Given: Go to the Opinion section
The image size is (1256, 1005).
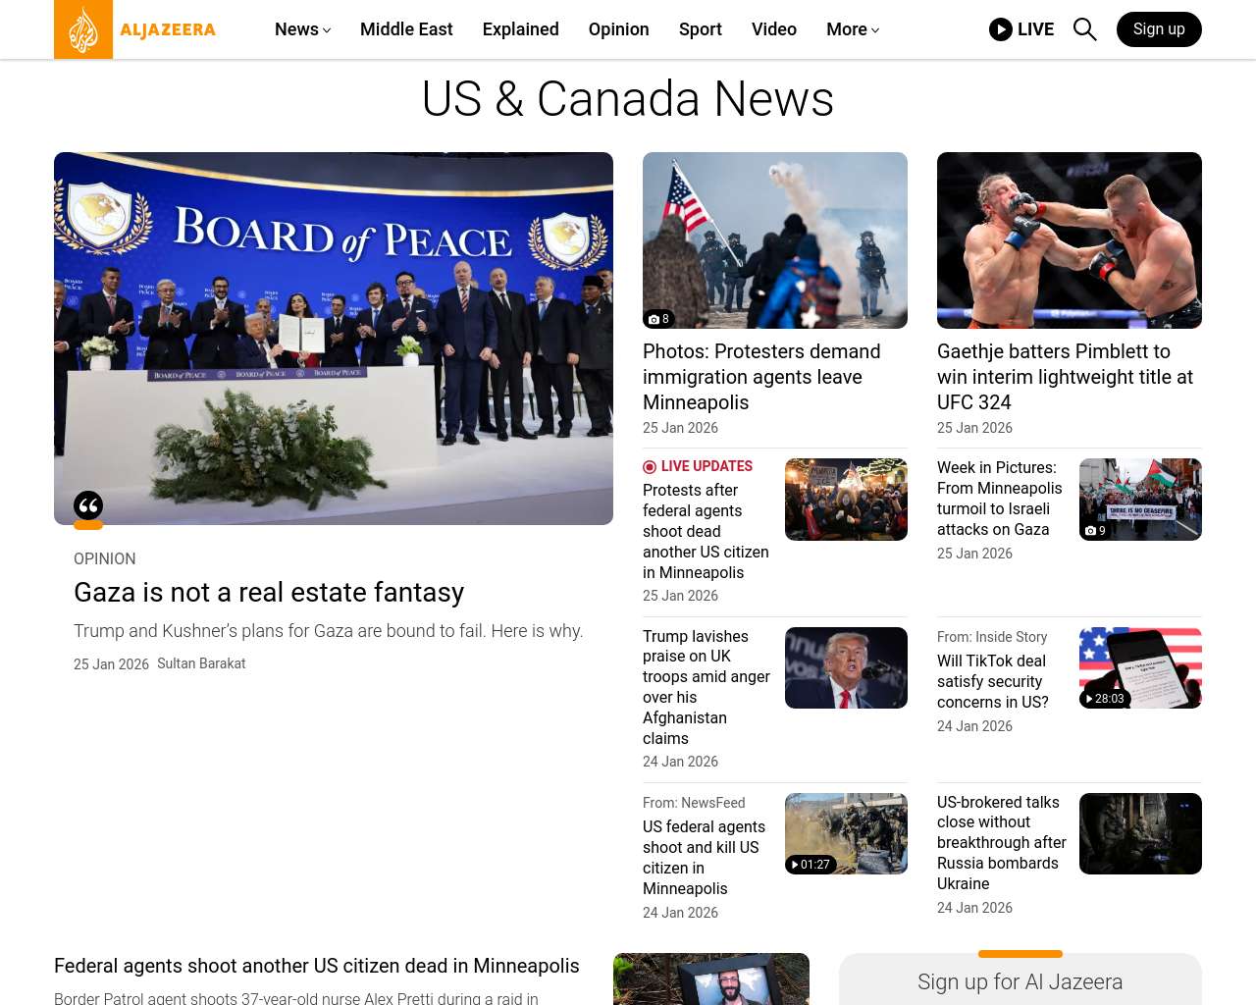Looking at the screenshot, I should (x=618, y=29).
